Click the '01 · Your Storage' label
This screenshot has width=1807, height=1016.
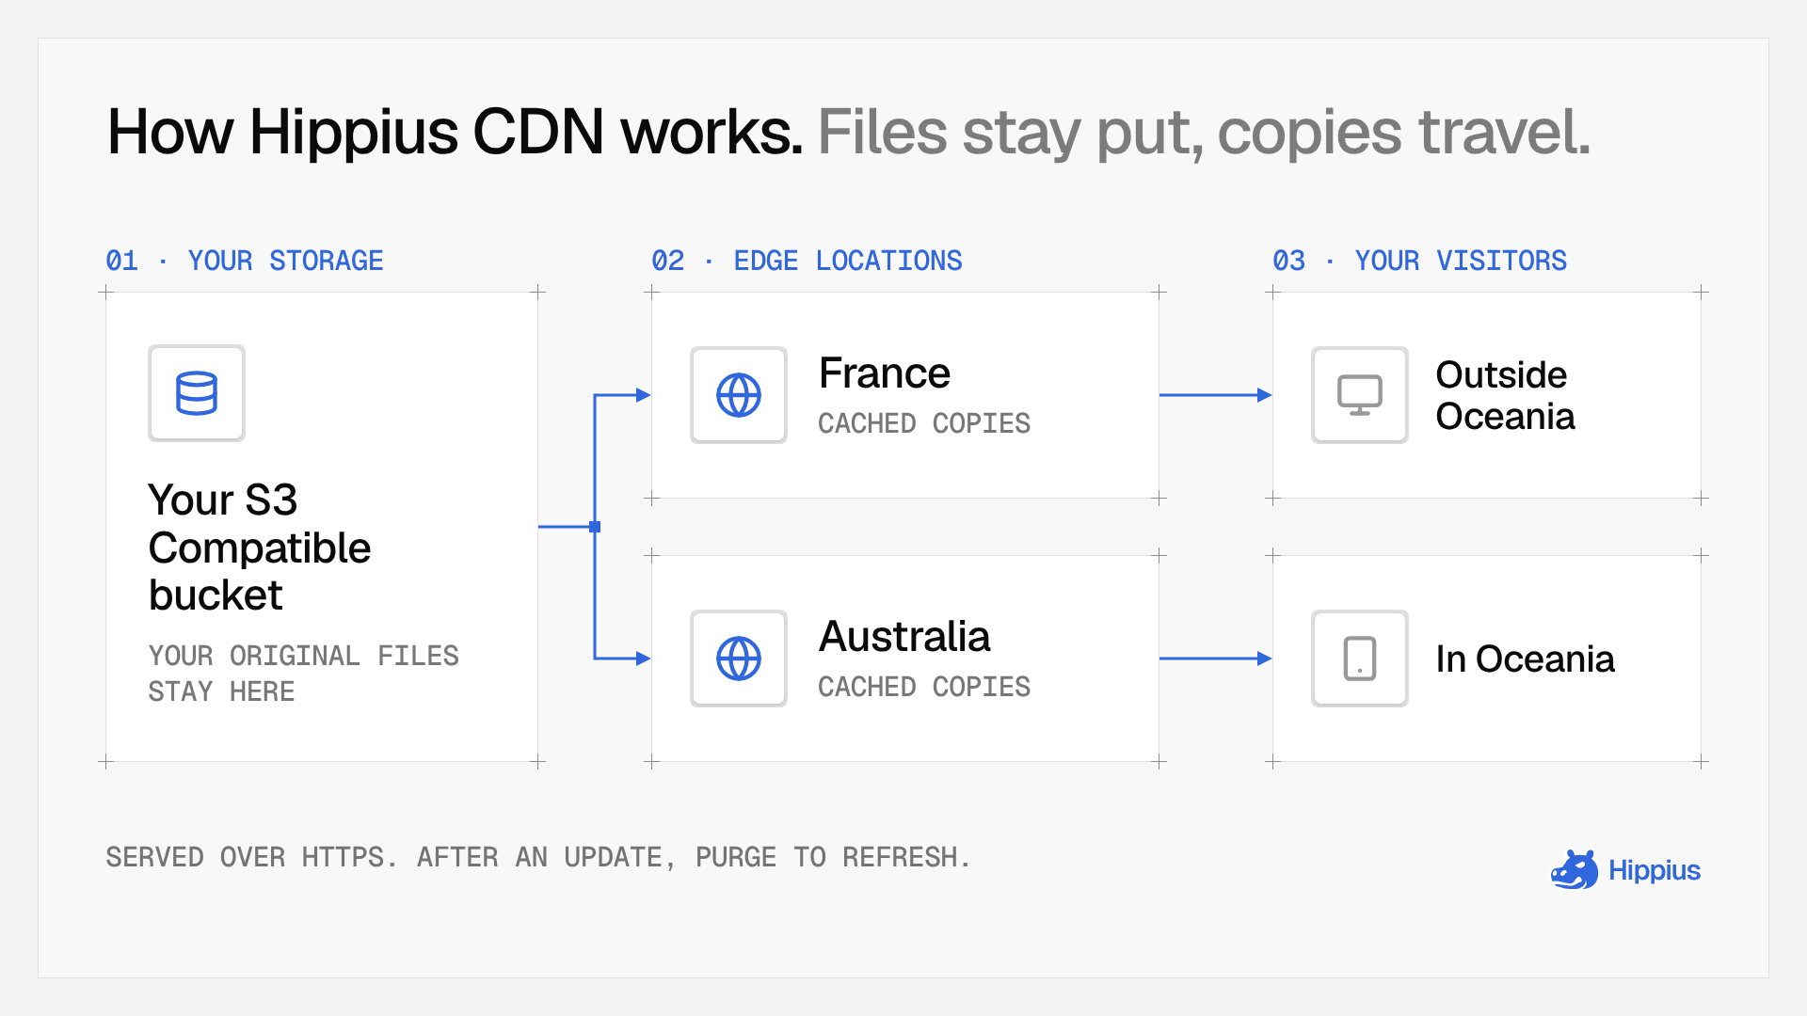(x=245, y=261)
